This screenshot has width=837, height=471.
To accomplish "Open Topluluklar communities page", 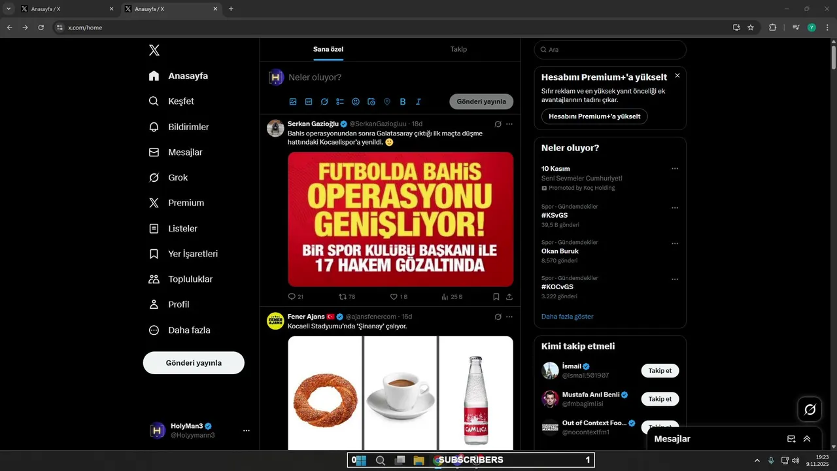I will [181, 279].
